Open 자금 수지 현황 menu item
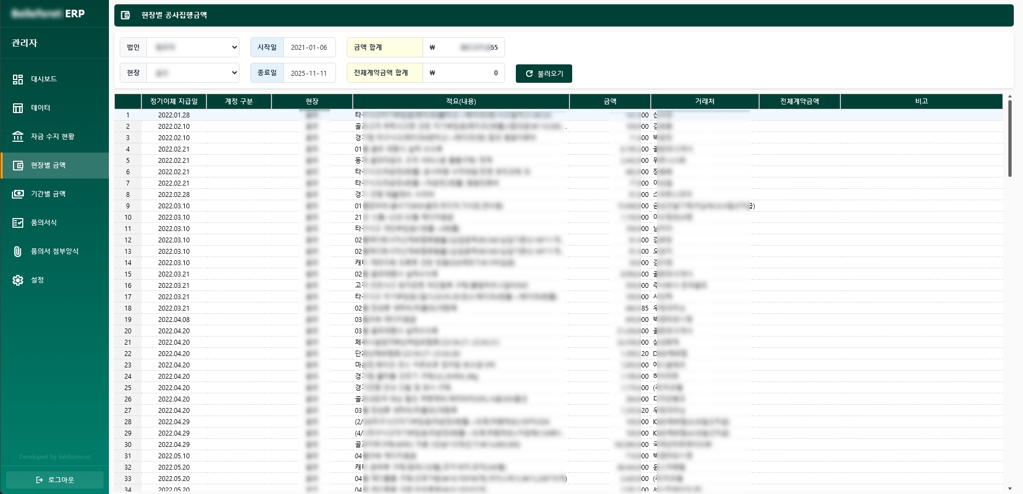Viewport: 1023px width, 494px height. [54, 137]
